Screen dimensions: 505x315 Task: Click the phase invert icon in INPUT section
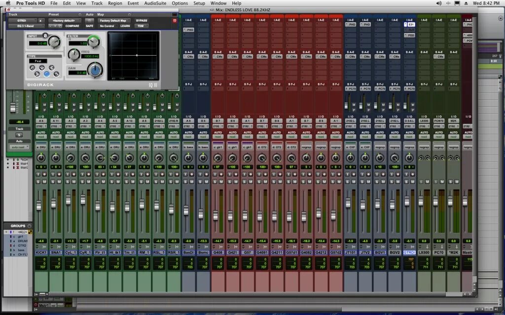45,35
